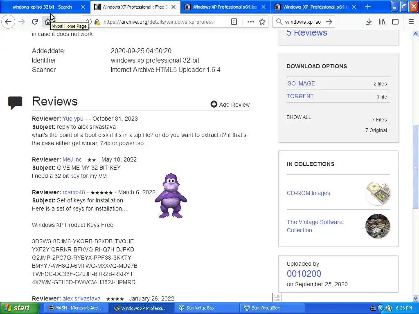Open the downloads panel arrow
Screen dimensions: 419x314
click(x=369, y=22)
